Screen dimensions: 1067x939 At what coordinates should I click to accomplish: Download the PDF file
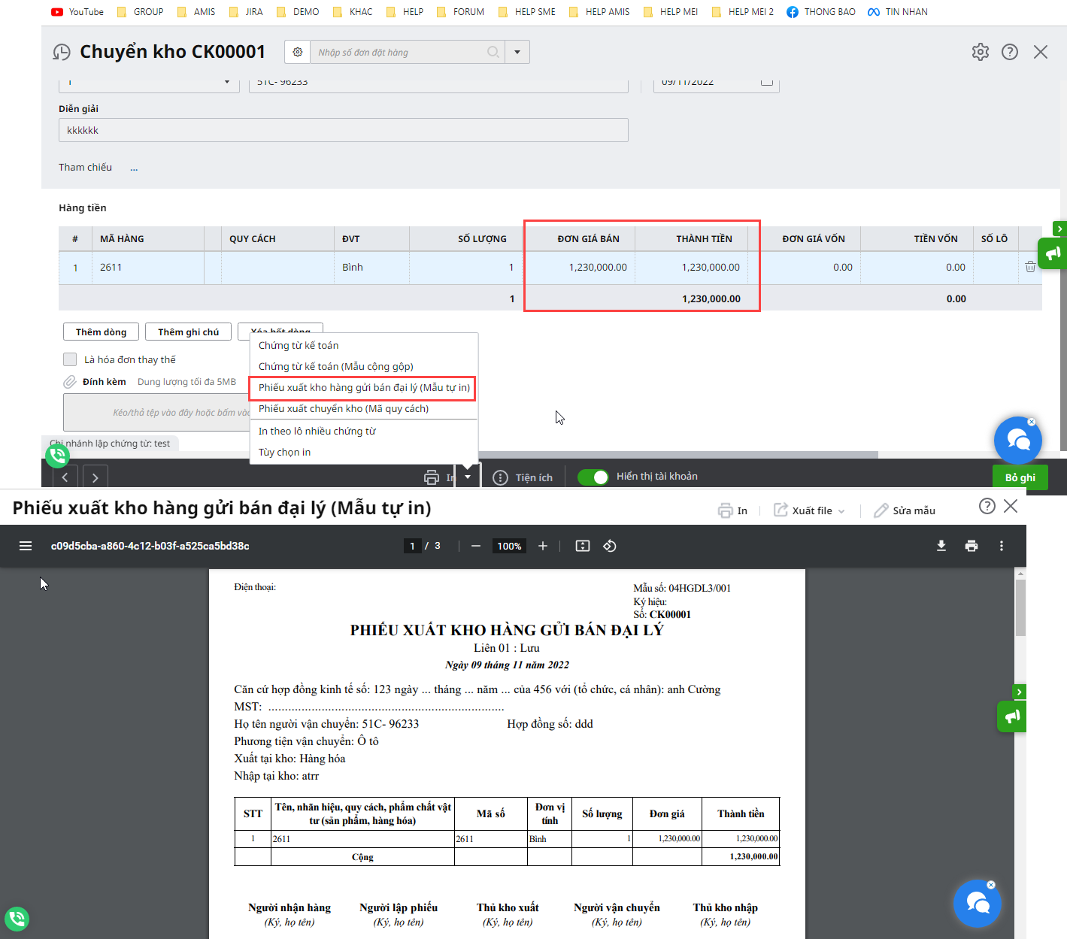point(941,546)
